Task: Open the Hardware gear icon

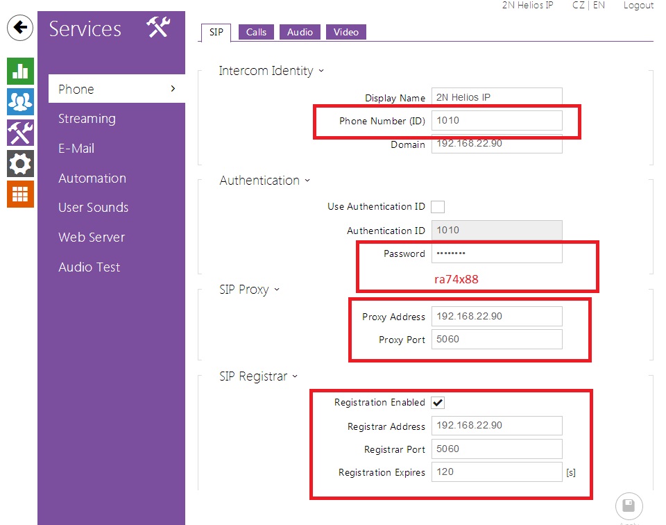Action: [x=20, y=164]
